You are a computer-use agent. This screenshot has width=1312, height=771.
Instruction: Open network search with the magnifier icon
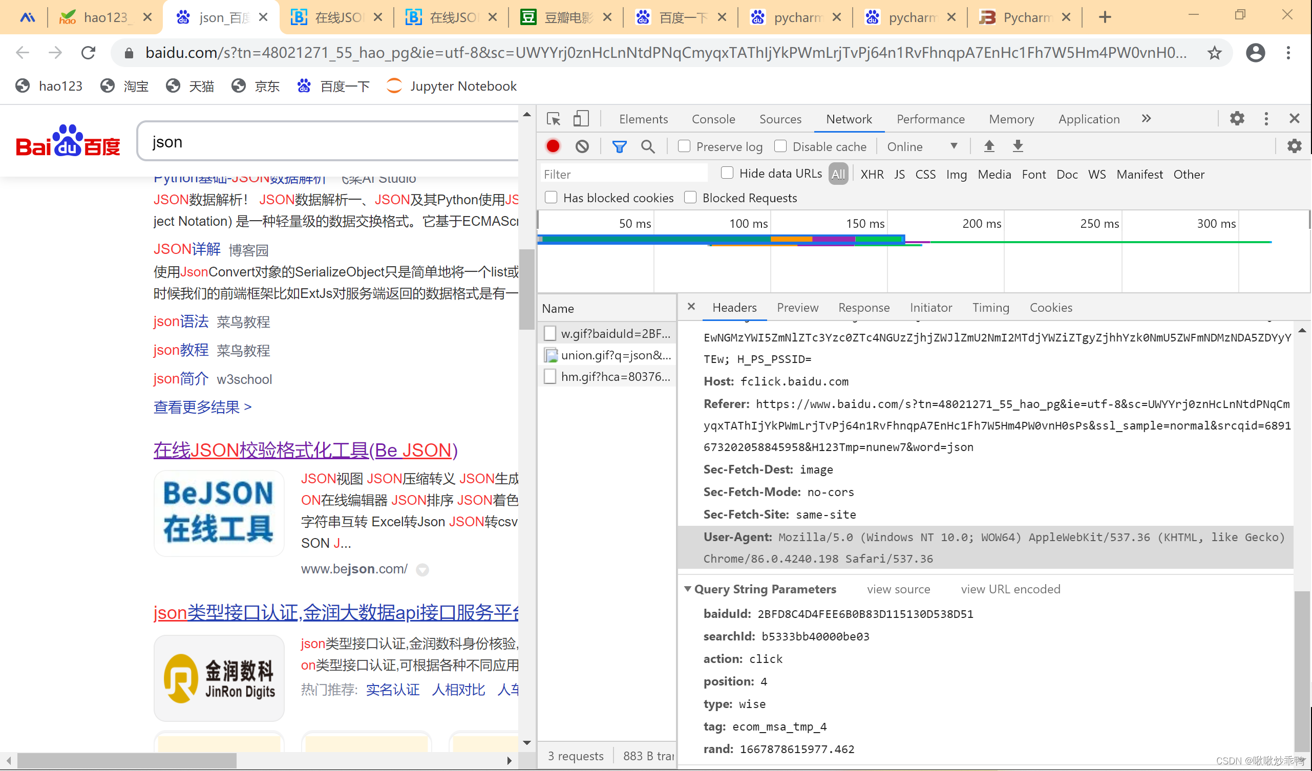(648, 147)
